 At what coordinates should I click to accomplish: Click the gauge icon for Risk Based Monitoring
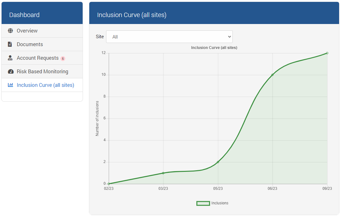(10, 72)
